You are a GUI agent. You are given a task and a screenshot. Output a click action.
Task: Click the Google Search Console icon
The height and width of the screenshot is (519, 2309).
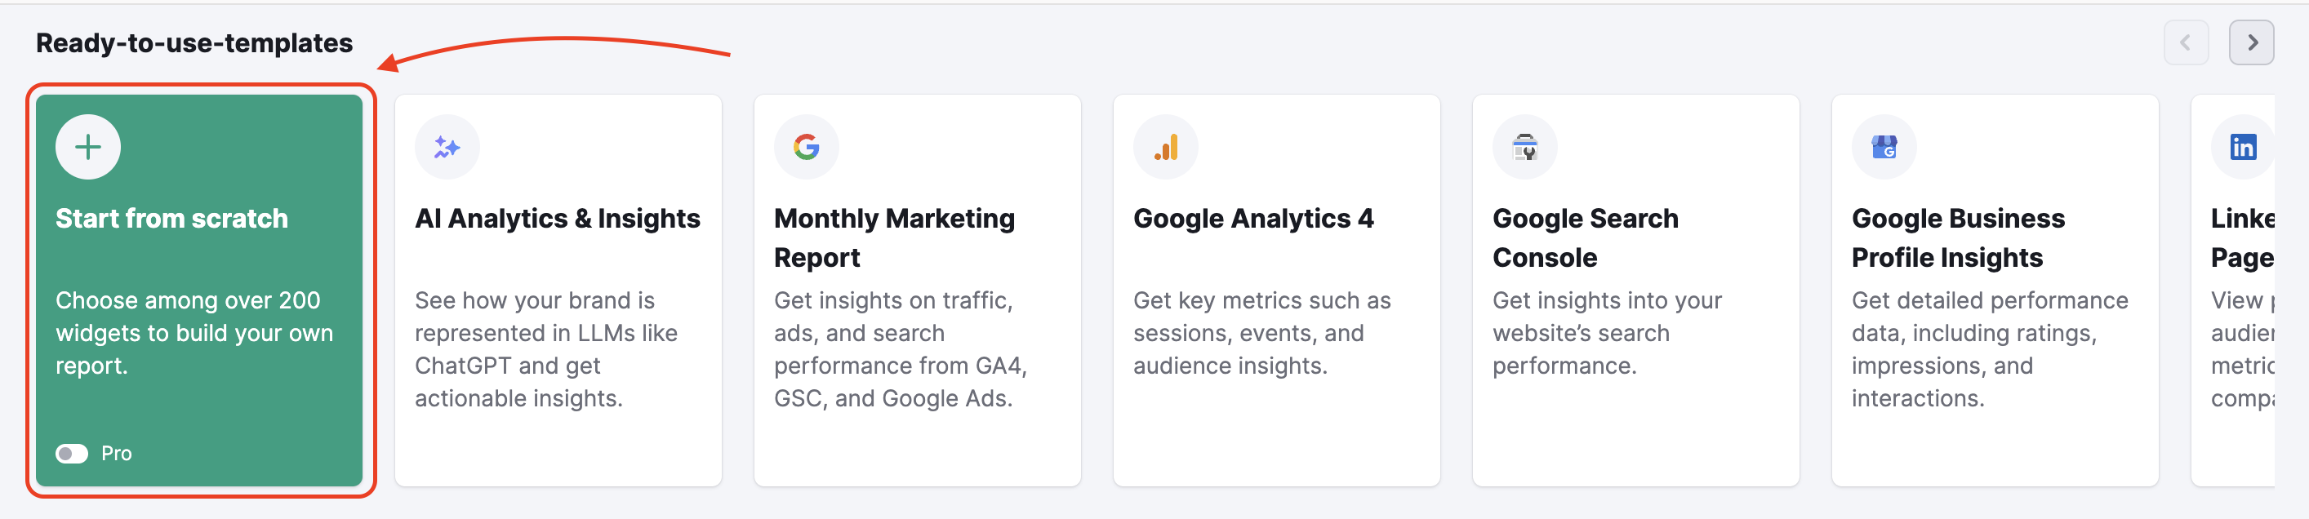click(1524, 147)
